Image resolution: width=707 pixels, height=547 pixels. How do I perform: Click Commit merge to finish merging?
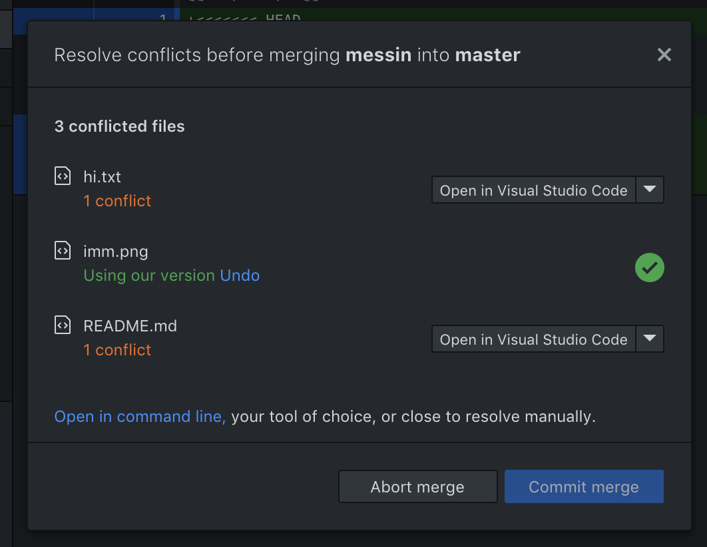(584, 486)
